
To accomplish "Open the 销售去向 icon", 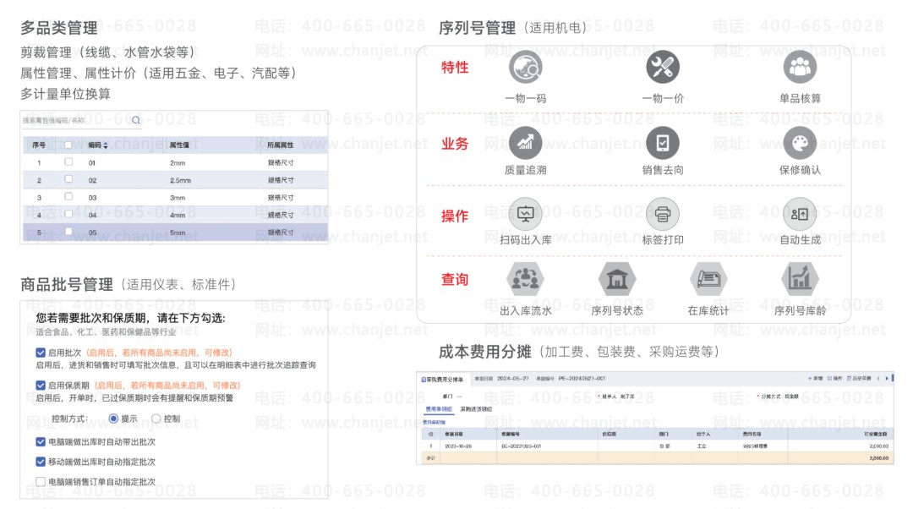I will click(663, 143).
